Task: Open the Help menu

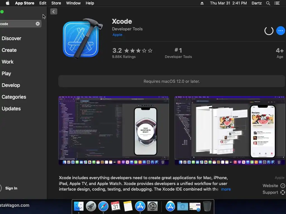Action: pos(90,3)
